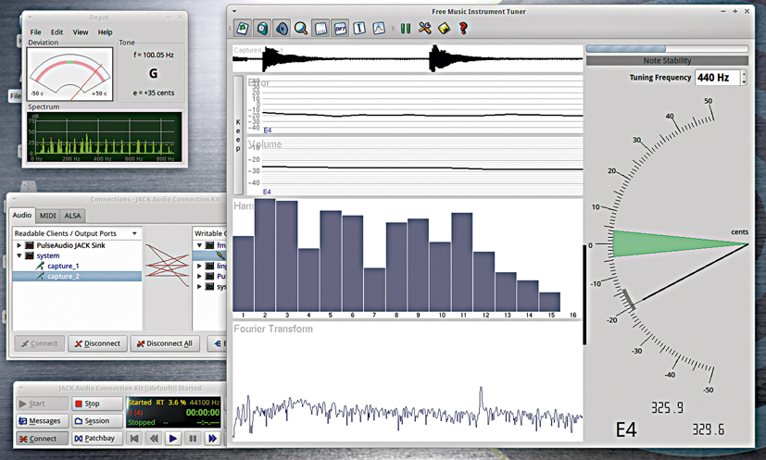Select the PulseAudio JACK Sink row
The width and height of the screenshot is (766, 460).
pos(77,245)
